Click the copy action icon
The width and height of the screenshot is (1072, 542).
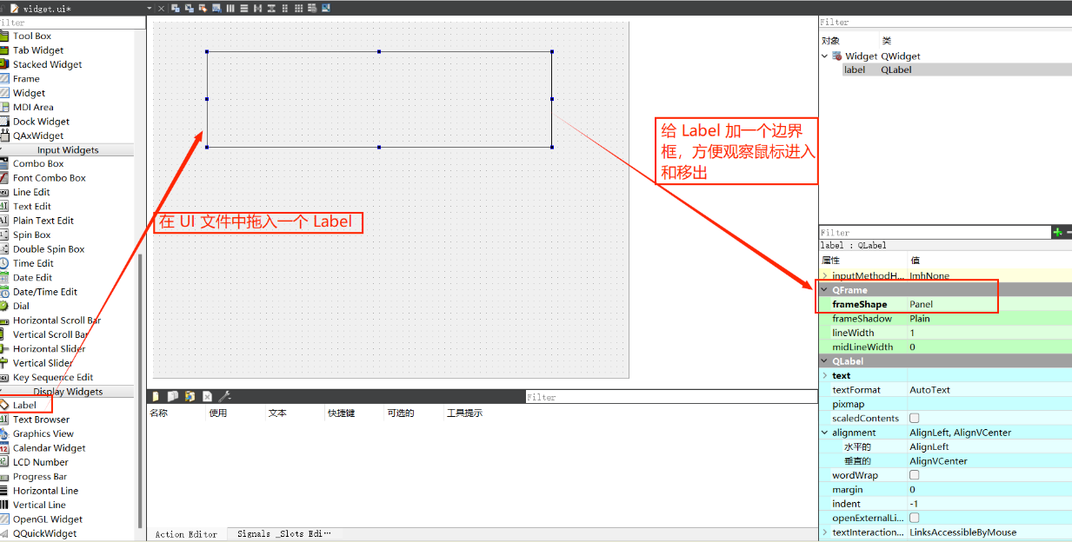(173, 396)
